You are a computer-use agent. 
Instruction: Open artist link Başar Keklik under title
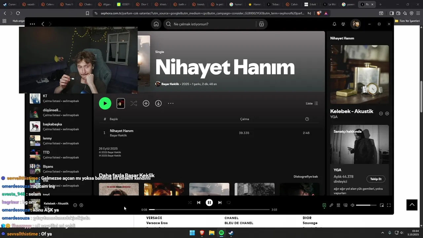pyautogui.click(x=170, y=84)
